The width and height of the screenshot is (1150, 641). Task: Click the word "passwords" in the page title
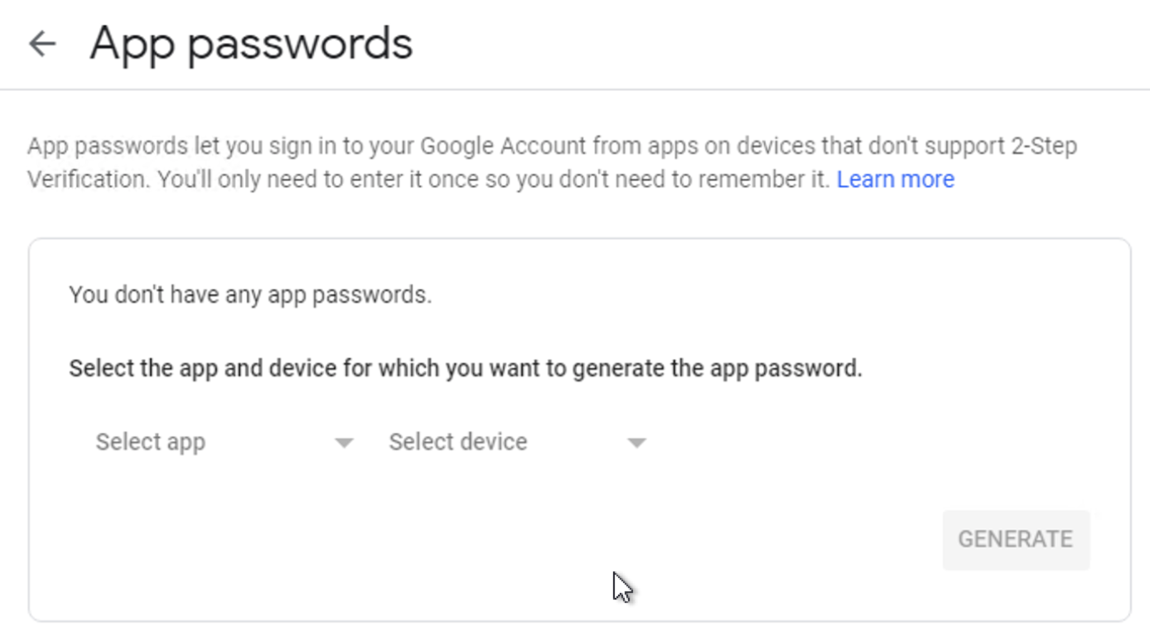(300, 43)
